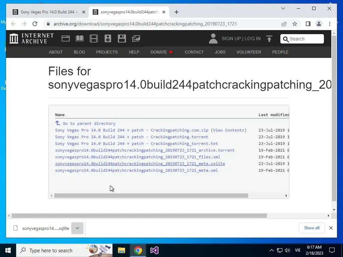This screenshot has height=257, width=343.
Task: Open the _meta.sqlite link
Action: click(140, 164)
